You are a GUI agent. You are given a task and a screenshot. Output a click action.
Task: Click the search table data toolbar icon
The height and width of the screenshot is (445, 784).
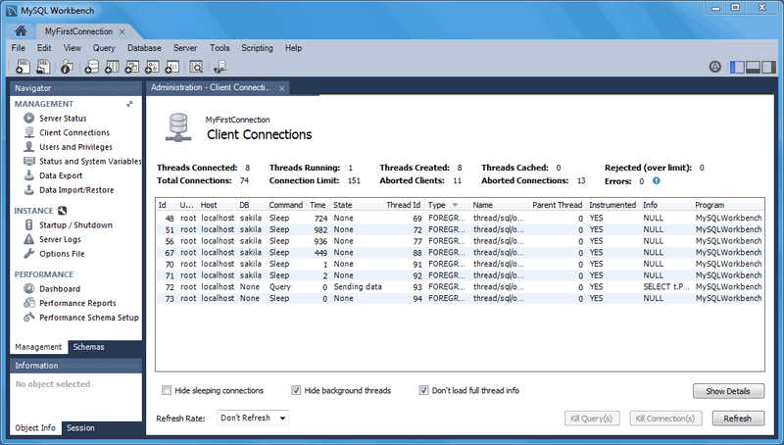point(196,67)
